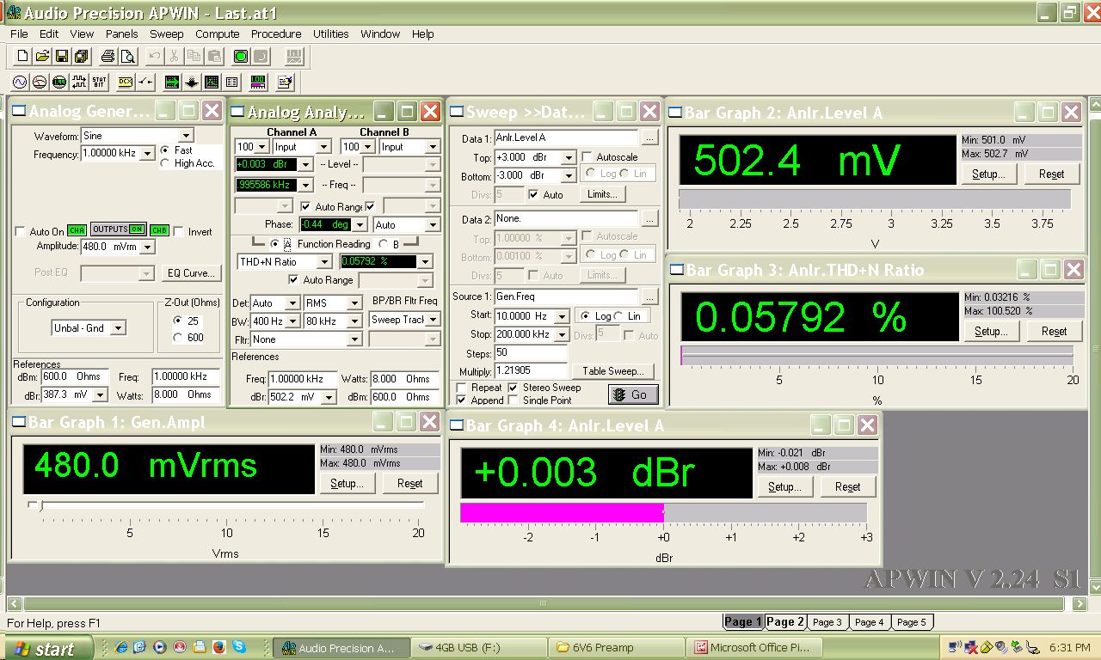Toggle the Stereo Sweep checkbox
1101x660 pixels.
pos(514,388)
